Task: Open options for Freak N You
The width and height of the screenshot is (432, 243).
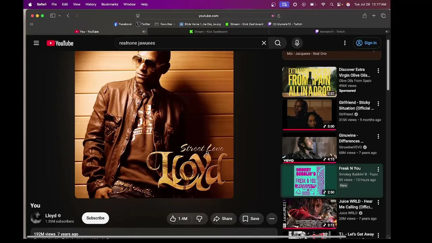Action: (378, 169)
